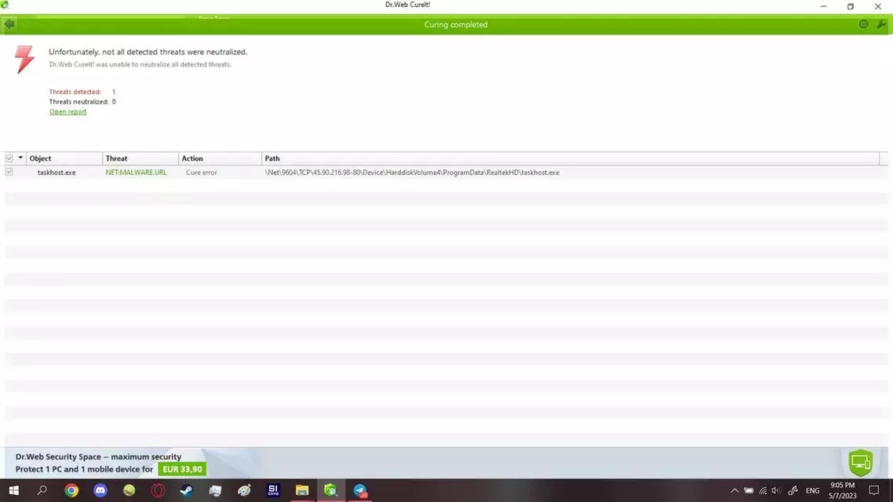Screen dimensions: 893x502
Task: Click the pen workspace tray icon
Action: tap(793, 490)
